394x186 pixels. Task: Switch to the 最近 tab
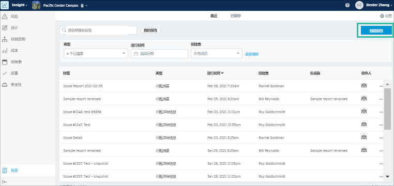(214, 16)
